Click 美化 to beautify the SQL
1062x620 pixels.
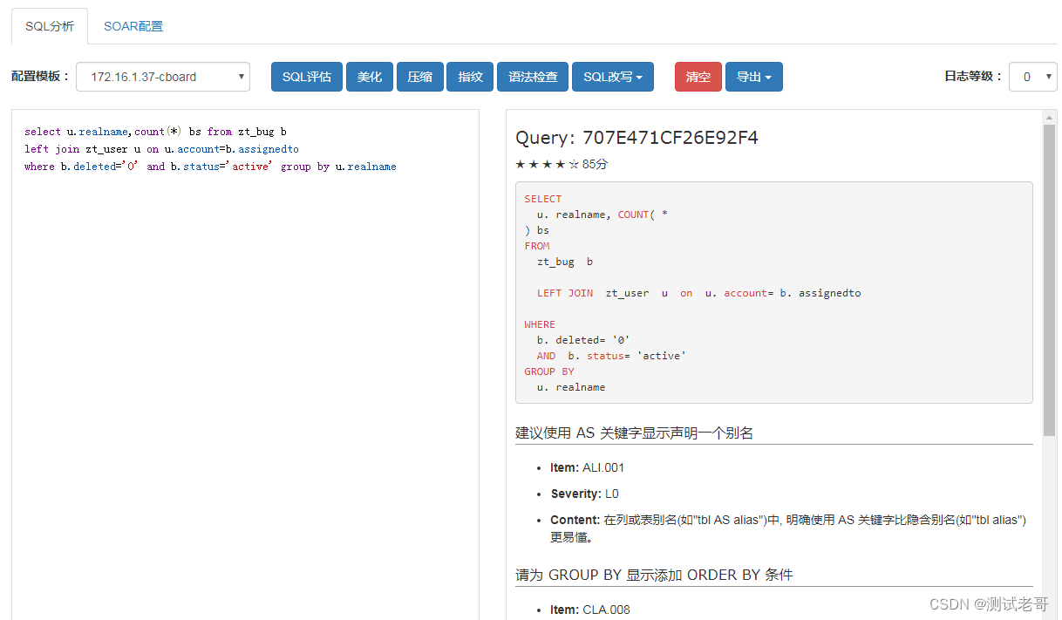[x=369, y=77]
